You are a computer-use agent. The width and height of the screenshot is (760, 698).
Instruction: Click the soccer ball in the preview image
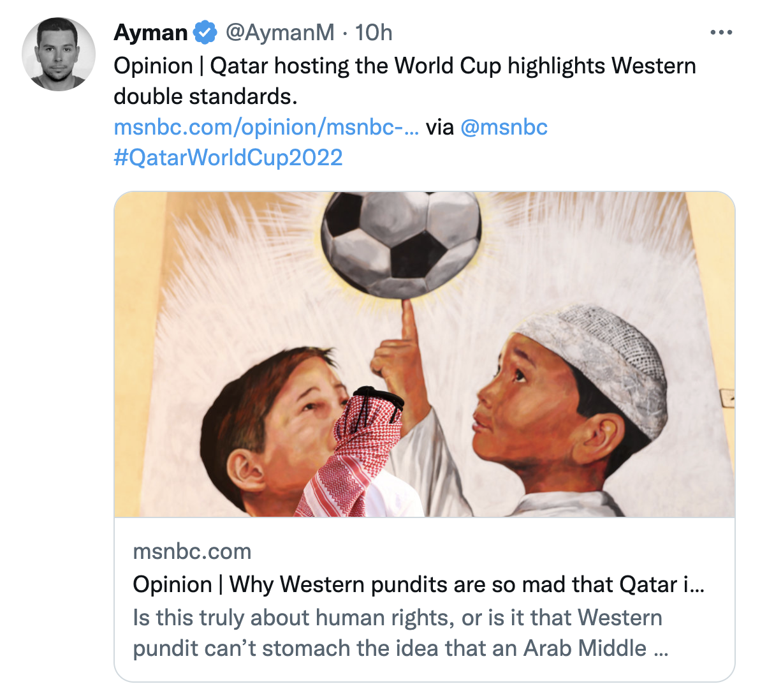click(402, 239)
